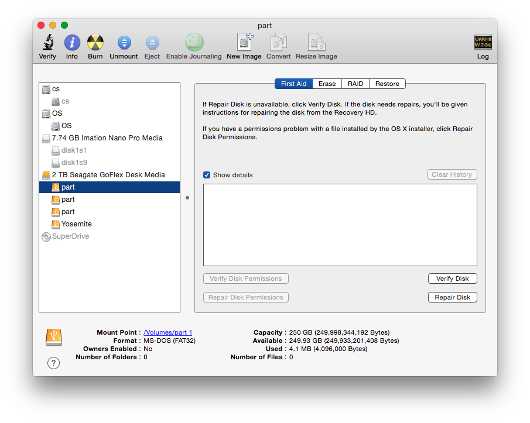Viewport: 530px width, 423px height.
Task: Click the Unmount toolbar icon
Action: pos(124,43)
